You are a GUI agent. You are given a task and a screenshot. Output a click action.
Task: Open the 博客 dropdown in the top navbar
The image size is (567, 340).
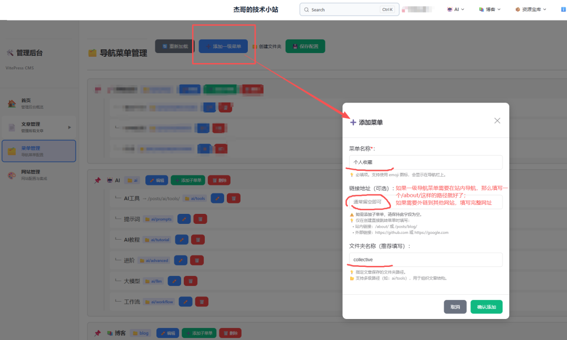(x=489, y=9)
